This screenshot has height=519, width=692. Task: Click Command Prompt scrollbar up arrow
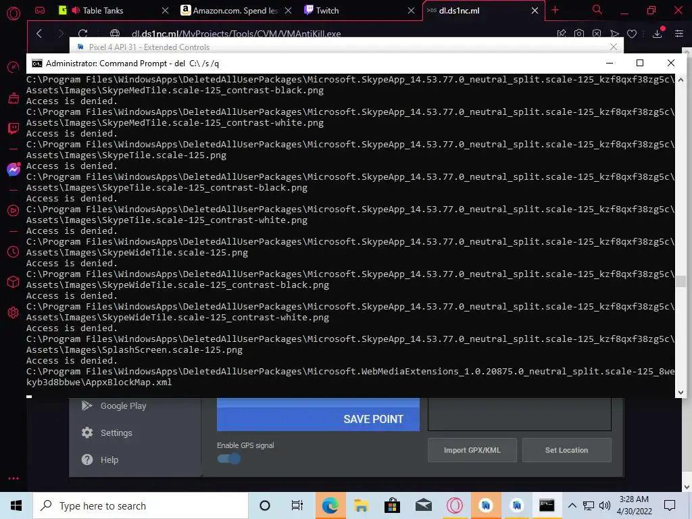(x=681, y=80)
